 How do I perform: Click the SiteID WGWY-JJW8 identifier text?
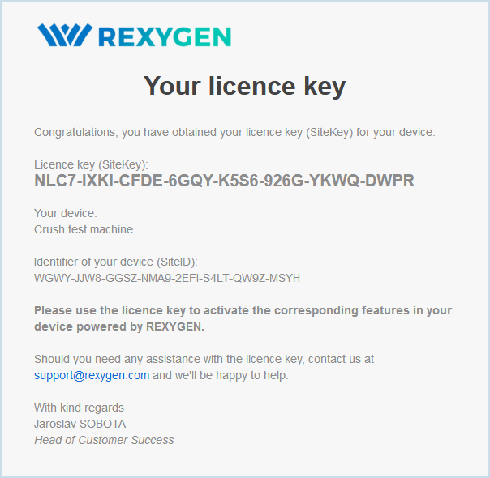pos(167,278)
